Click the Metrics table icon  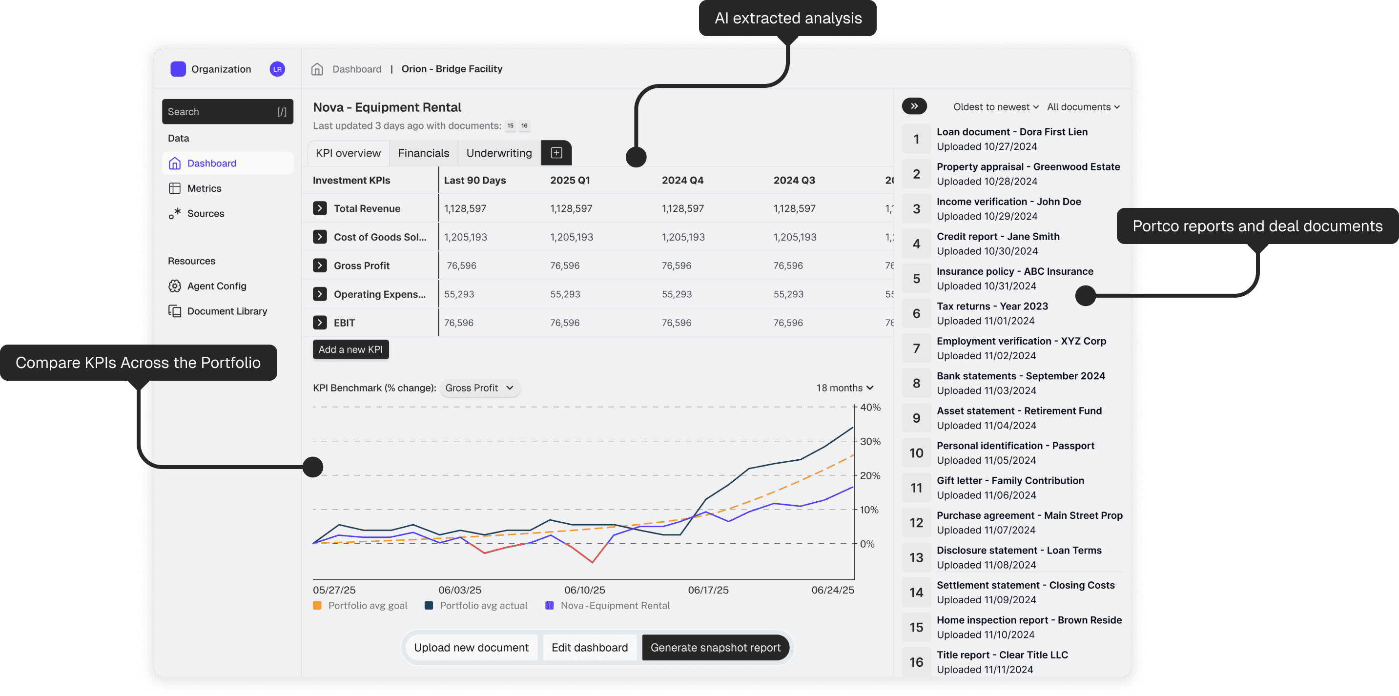pos(174,188)
